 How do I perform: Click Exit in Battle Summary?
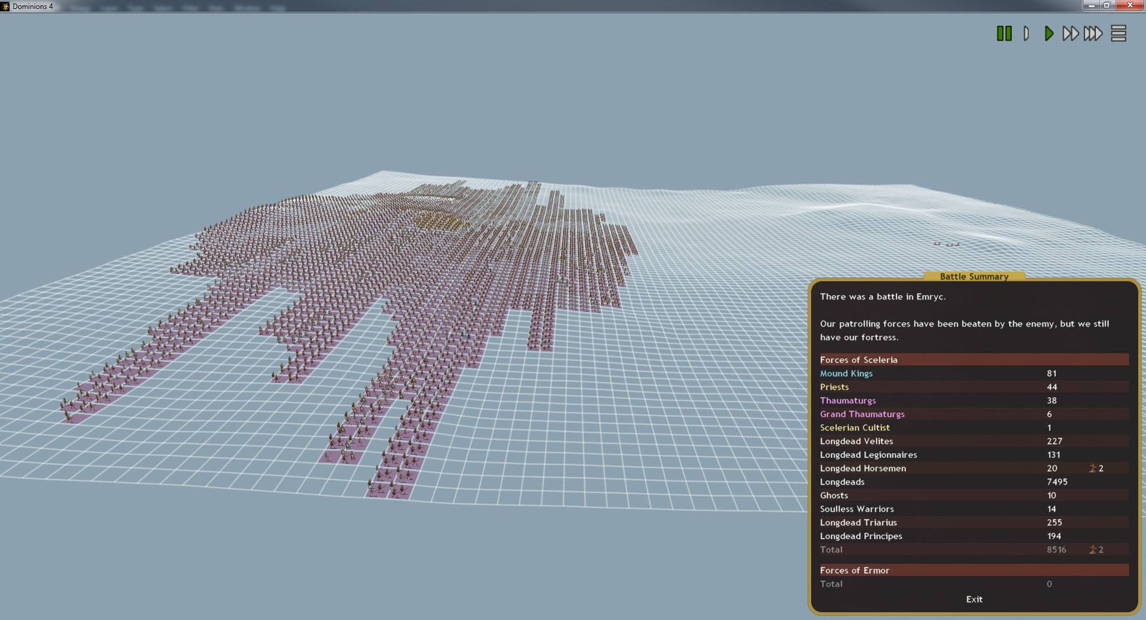tap(974, 599)
